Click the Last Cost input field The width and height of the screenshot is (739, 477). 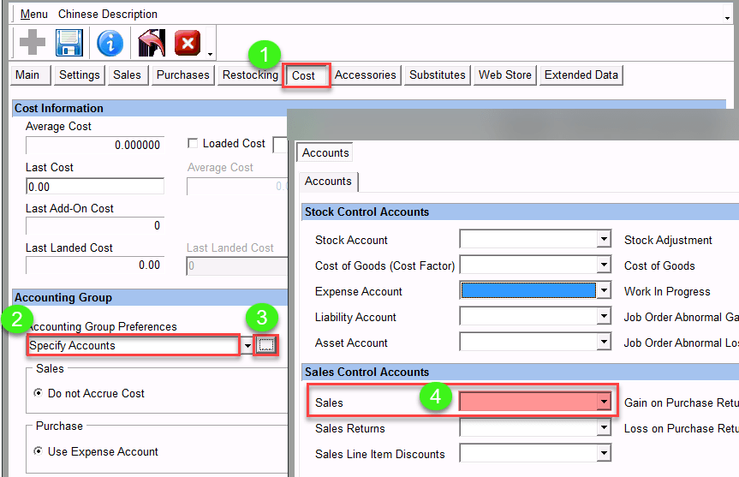pos(94,187)
